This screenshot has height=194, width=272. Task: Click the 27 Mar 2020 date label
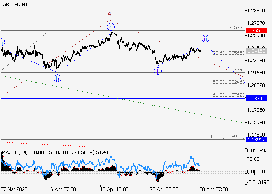(14, 189)
